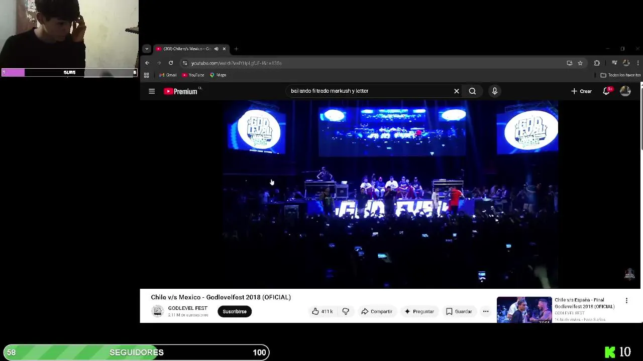Save the video with Guardar
This screenshot has width=643, height=361.
pyautogui.click(x=459, y=311)
